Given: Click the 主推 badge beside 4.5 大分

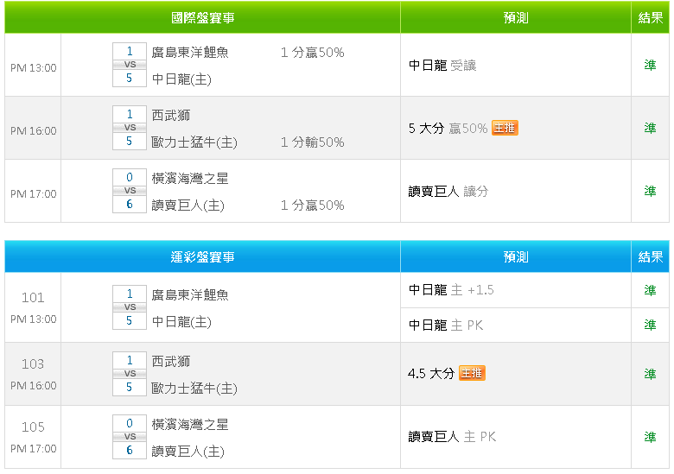Looking at the screenshot, I should pos(472,373).
